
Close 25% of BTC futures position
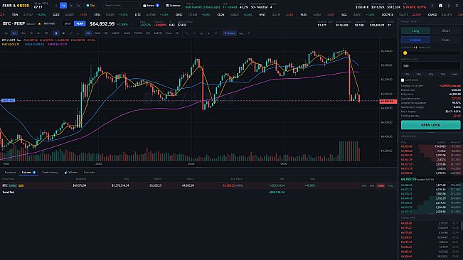coord(364,185)
